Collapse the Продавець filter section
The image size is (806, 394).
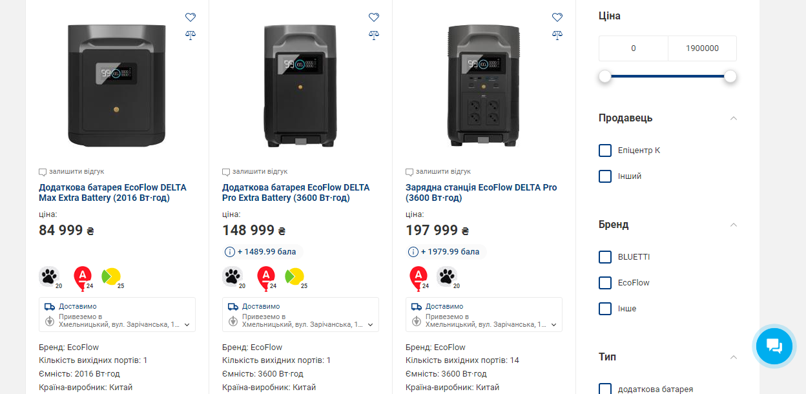coord(733,118)
